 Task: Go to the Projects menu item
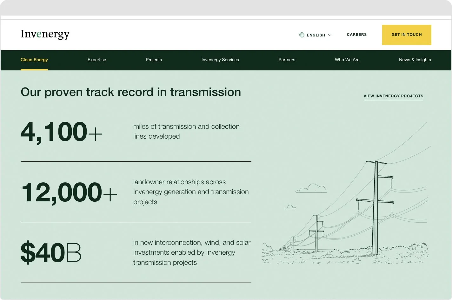pyautogui.click(x=154, y=60)
